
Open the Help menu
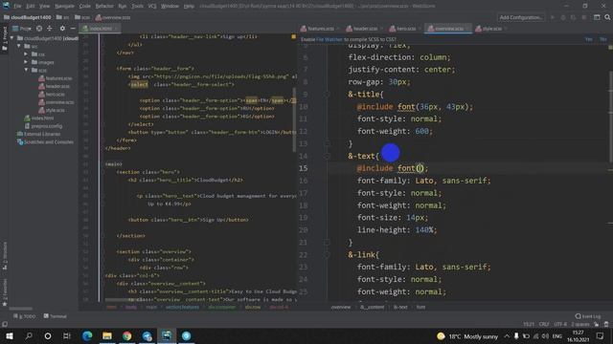pos(189,6)
